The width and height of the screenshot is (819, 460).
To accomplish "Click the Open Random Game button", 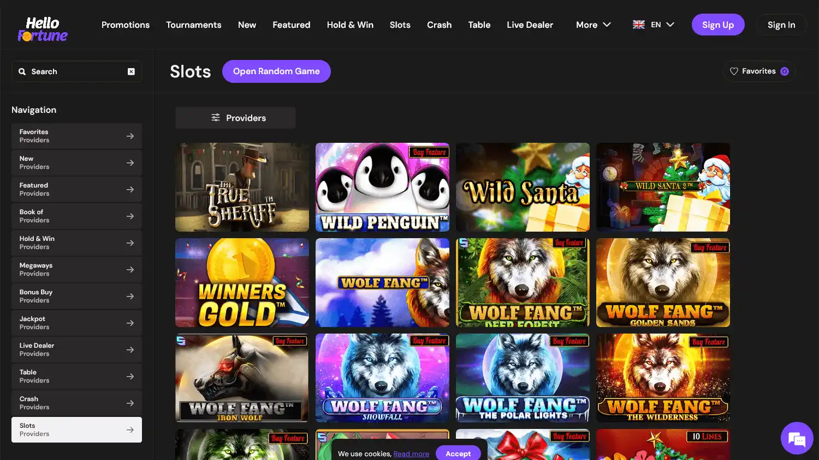I will click(276, 71).
